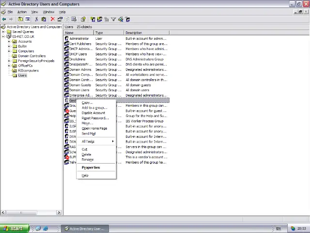This screenshot has height=233, width=310.
Task: Choose Add to a group... in menu
Action: click(x=96, y=108)
